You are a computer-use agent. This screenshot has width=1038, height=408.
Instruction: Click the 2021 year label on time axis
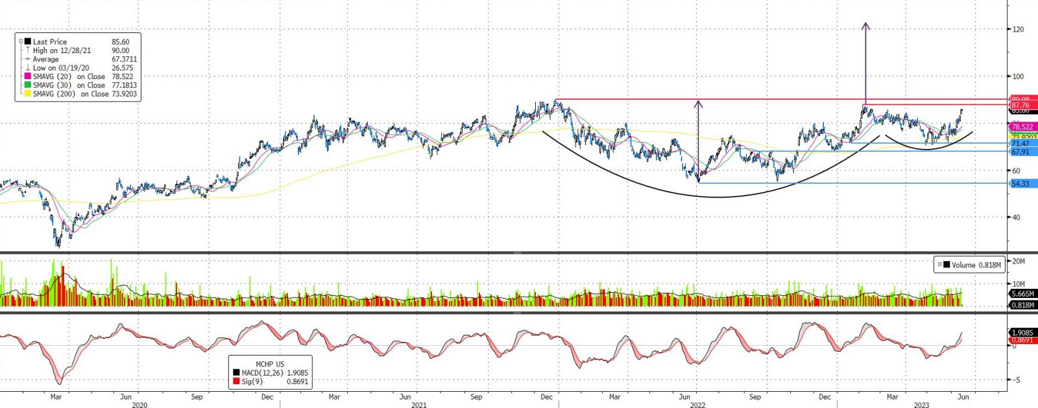(x=419, y=405)
